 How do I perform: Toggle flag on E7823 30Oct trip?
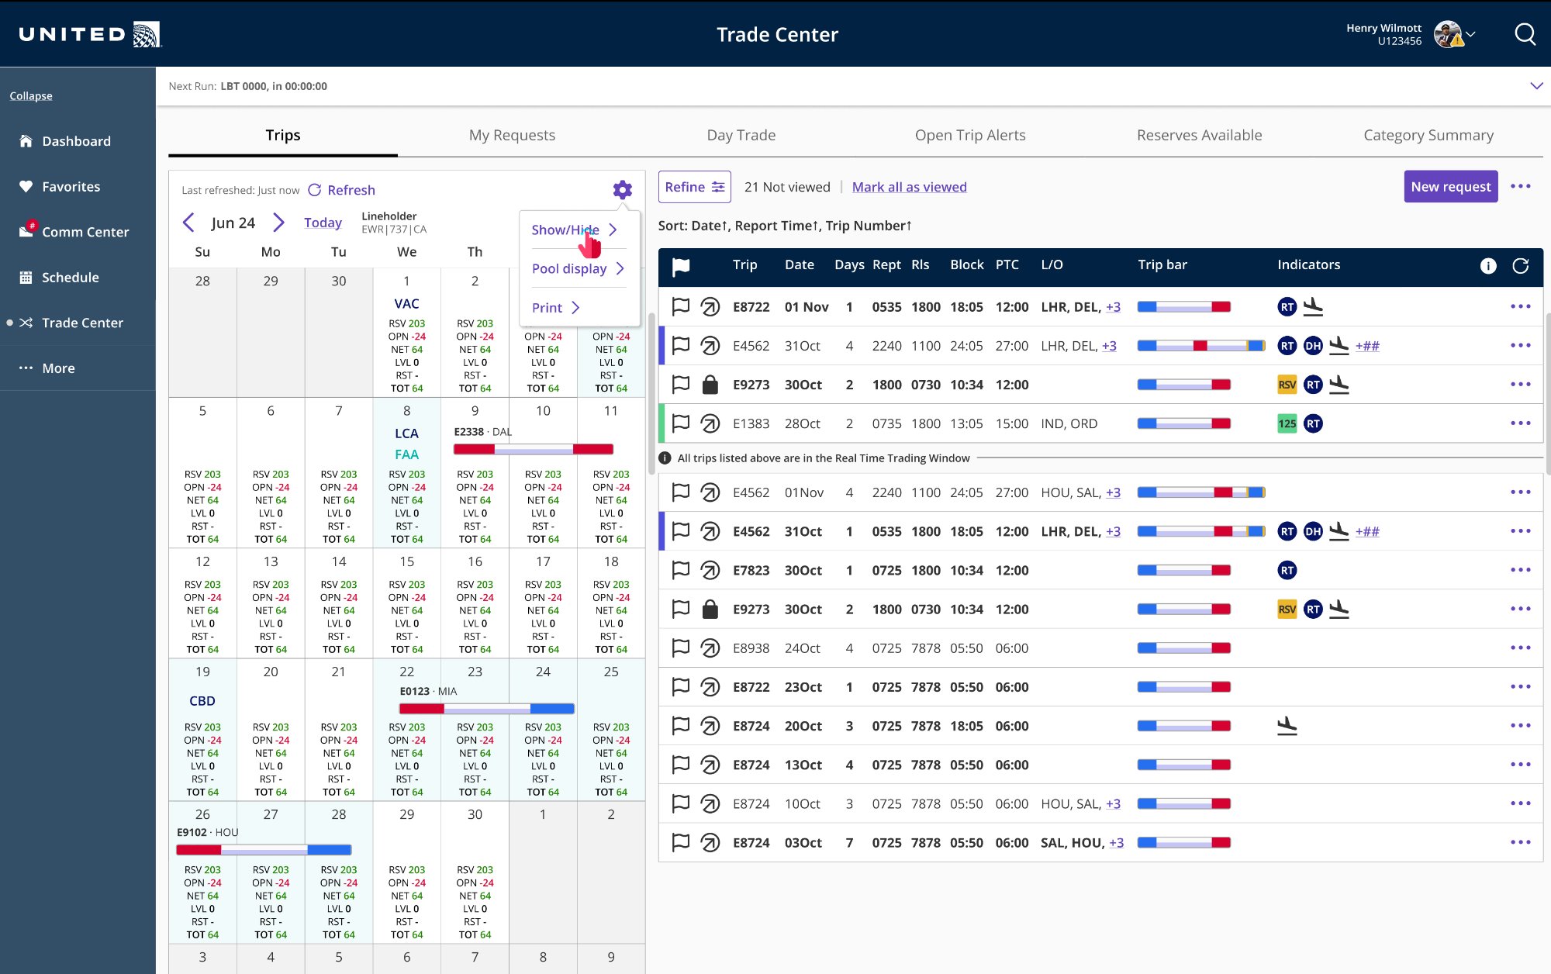(680, 570)
